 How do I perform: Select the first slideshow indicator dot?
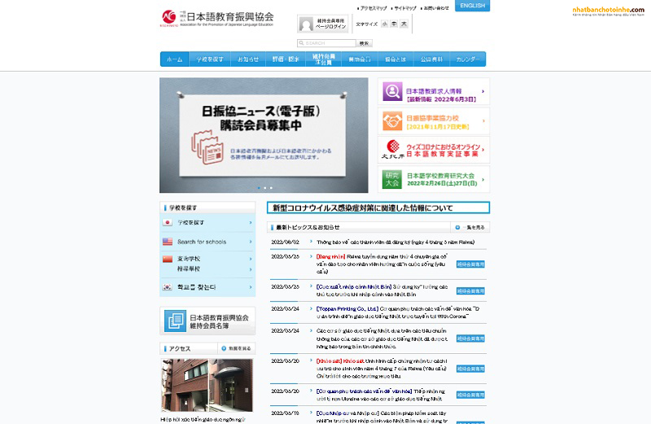pos(259,188)
